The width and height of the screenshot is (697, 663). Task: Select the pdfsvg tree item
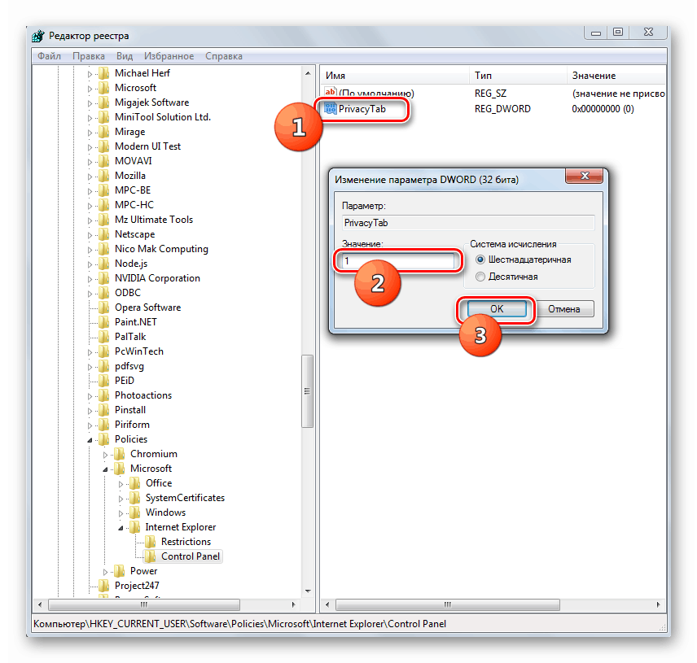pyautogui.click(x=129, y=366)
